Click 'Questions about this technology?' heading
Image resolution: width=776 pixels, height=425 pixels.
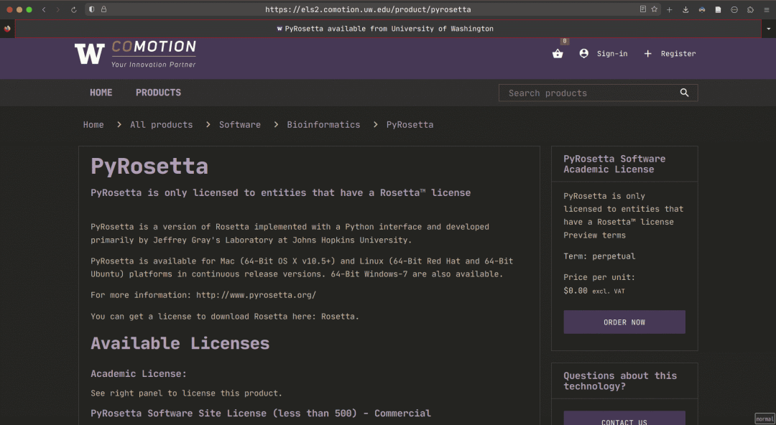620,381
